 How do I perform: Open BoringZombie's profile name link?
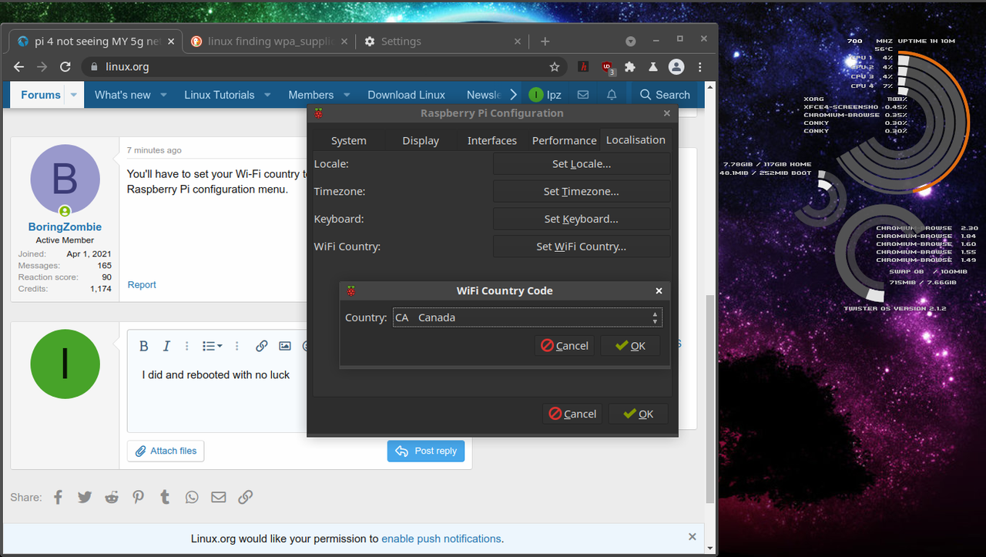coord(65,226)
